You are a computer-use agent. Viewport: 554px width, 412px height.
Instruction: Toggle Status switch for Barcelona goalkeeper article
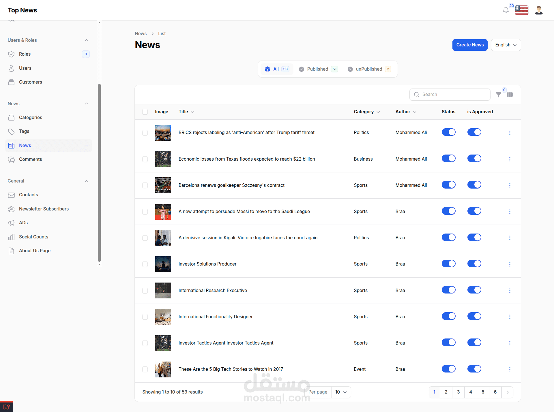448,185
